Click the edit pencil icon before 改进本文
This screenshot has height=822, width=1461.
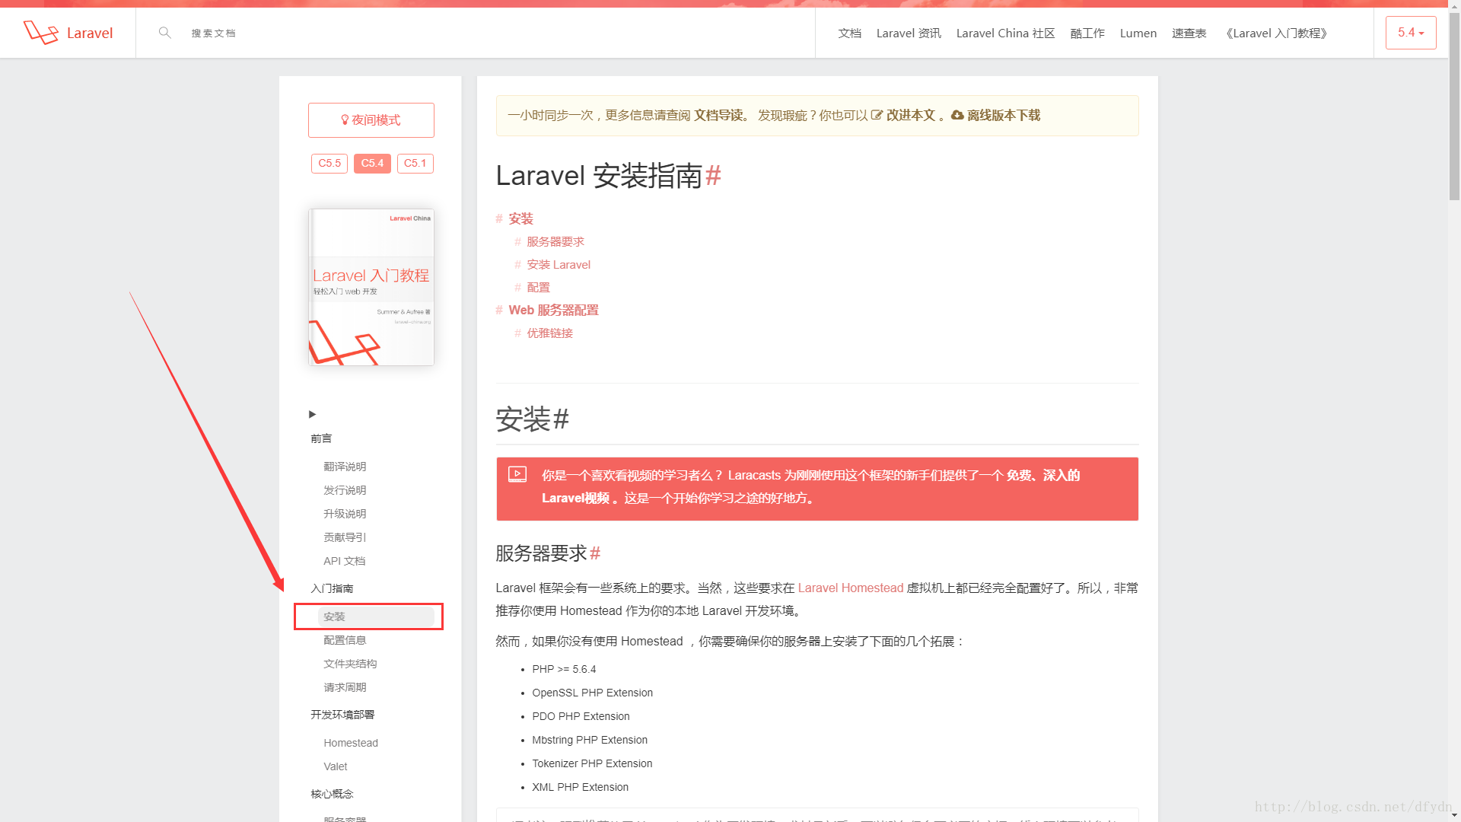tap(877, 116)
